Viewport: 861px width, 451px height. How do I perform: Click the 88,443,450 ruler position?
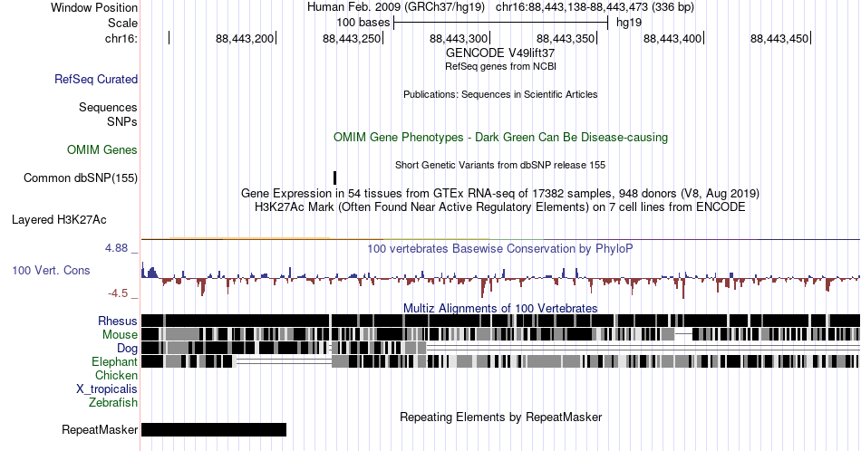[779, 38]
